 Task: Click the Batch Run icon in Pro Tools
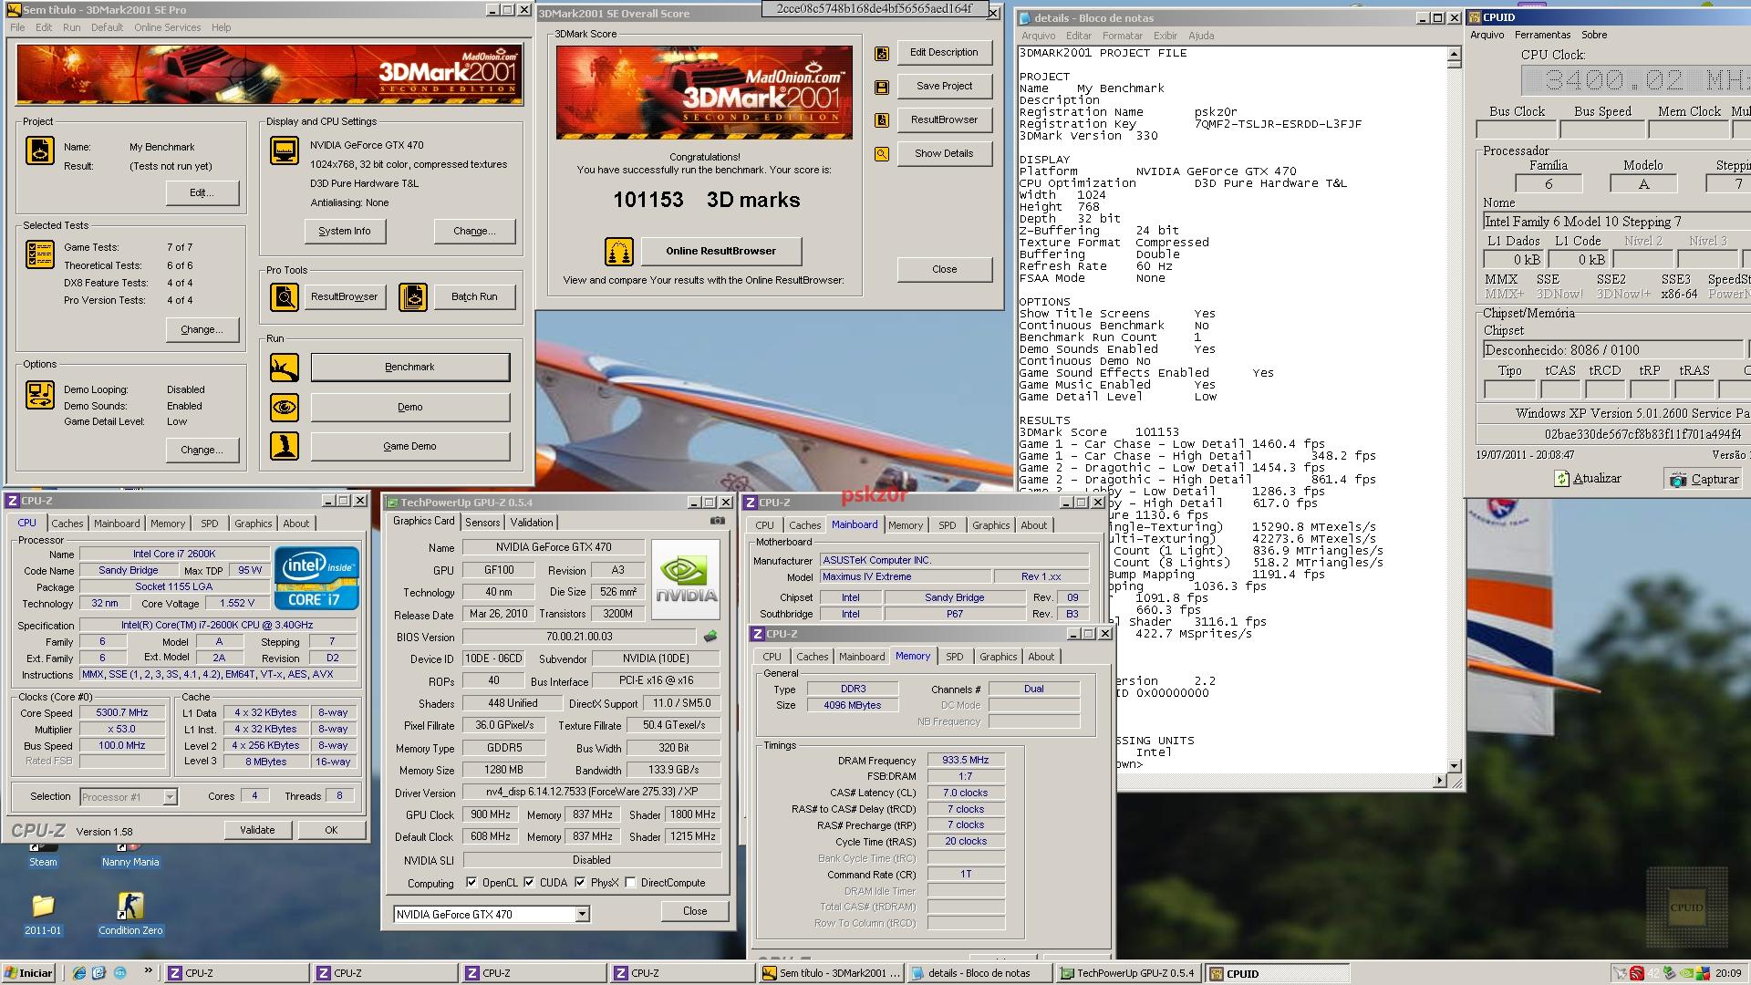pyautogui.click(x=413, y=297)
